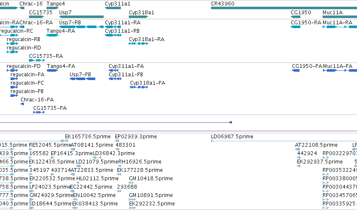Select the Muc11A-RA transcript
Viewport: 357px width, 210px height.
(x=340, y=27)
